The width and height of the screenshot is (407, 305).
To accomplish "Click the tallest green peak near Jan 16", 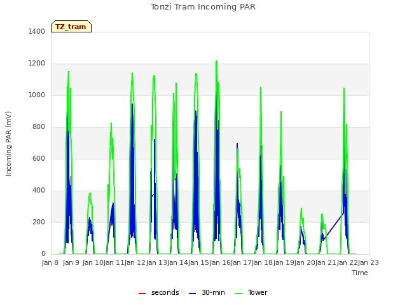I will [216, 62].
